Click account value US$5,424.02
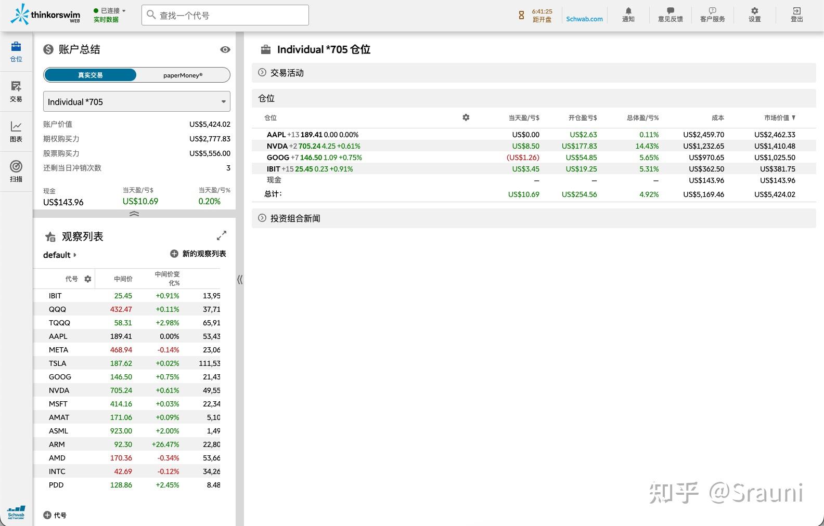 (x=210, y=124)
